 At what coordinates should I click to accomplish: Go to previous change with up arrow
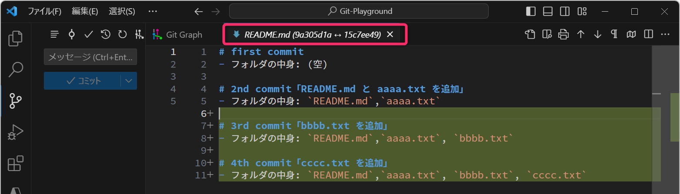pyautogui.click(x=580, y=34)
